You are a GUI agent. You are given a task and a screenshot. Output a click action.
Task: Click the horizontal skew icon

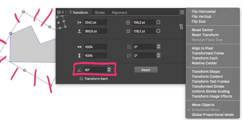(x=129, y=47)
